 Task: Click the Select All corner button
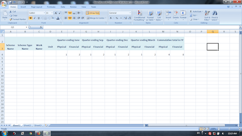tap(2, 32)
